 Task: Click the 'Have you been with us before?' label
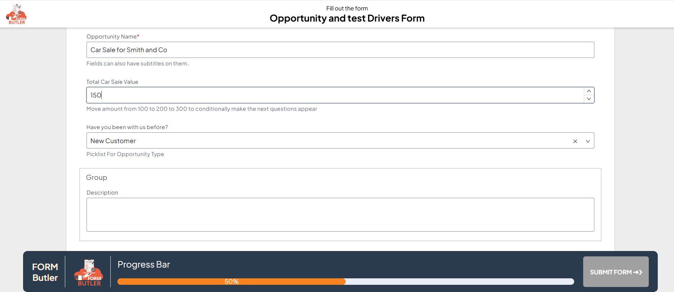point(127,127)
